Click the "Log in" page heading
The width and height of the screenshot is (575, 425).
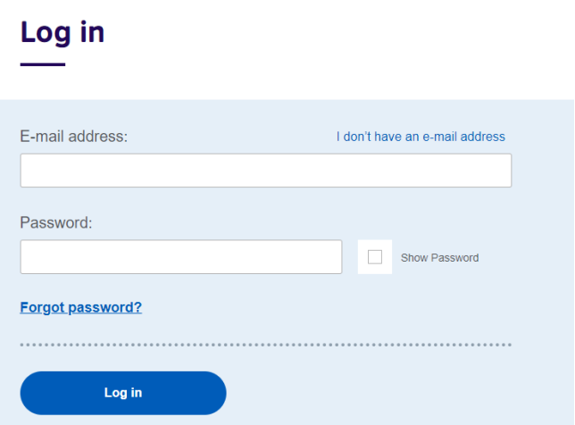click(62, 33)
